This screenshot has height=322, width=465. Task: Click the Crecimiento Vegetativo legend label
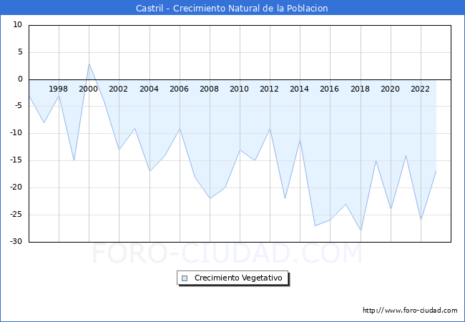click(x=238, y=278)
